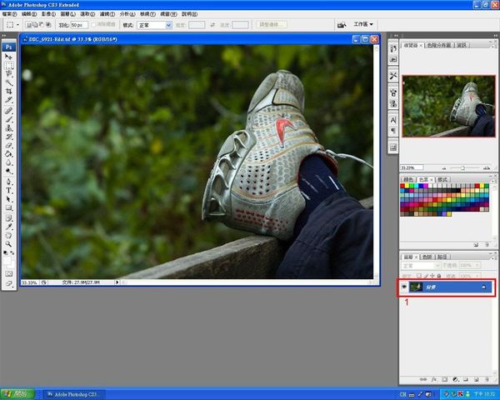Select the History Brush tool
The height and width of the screenshot is (400, 500).
point(8,137)
